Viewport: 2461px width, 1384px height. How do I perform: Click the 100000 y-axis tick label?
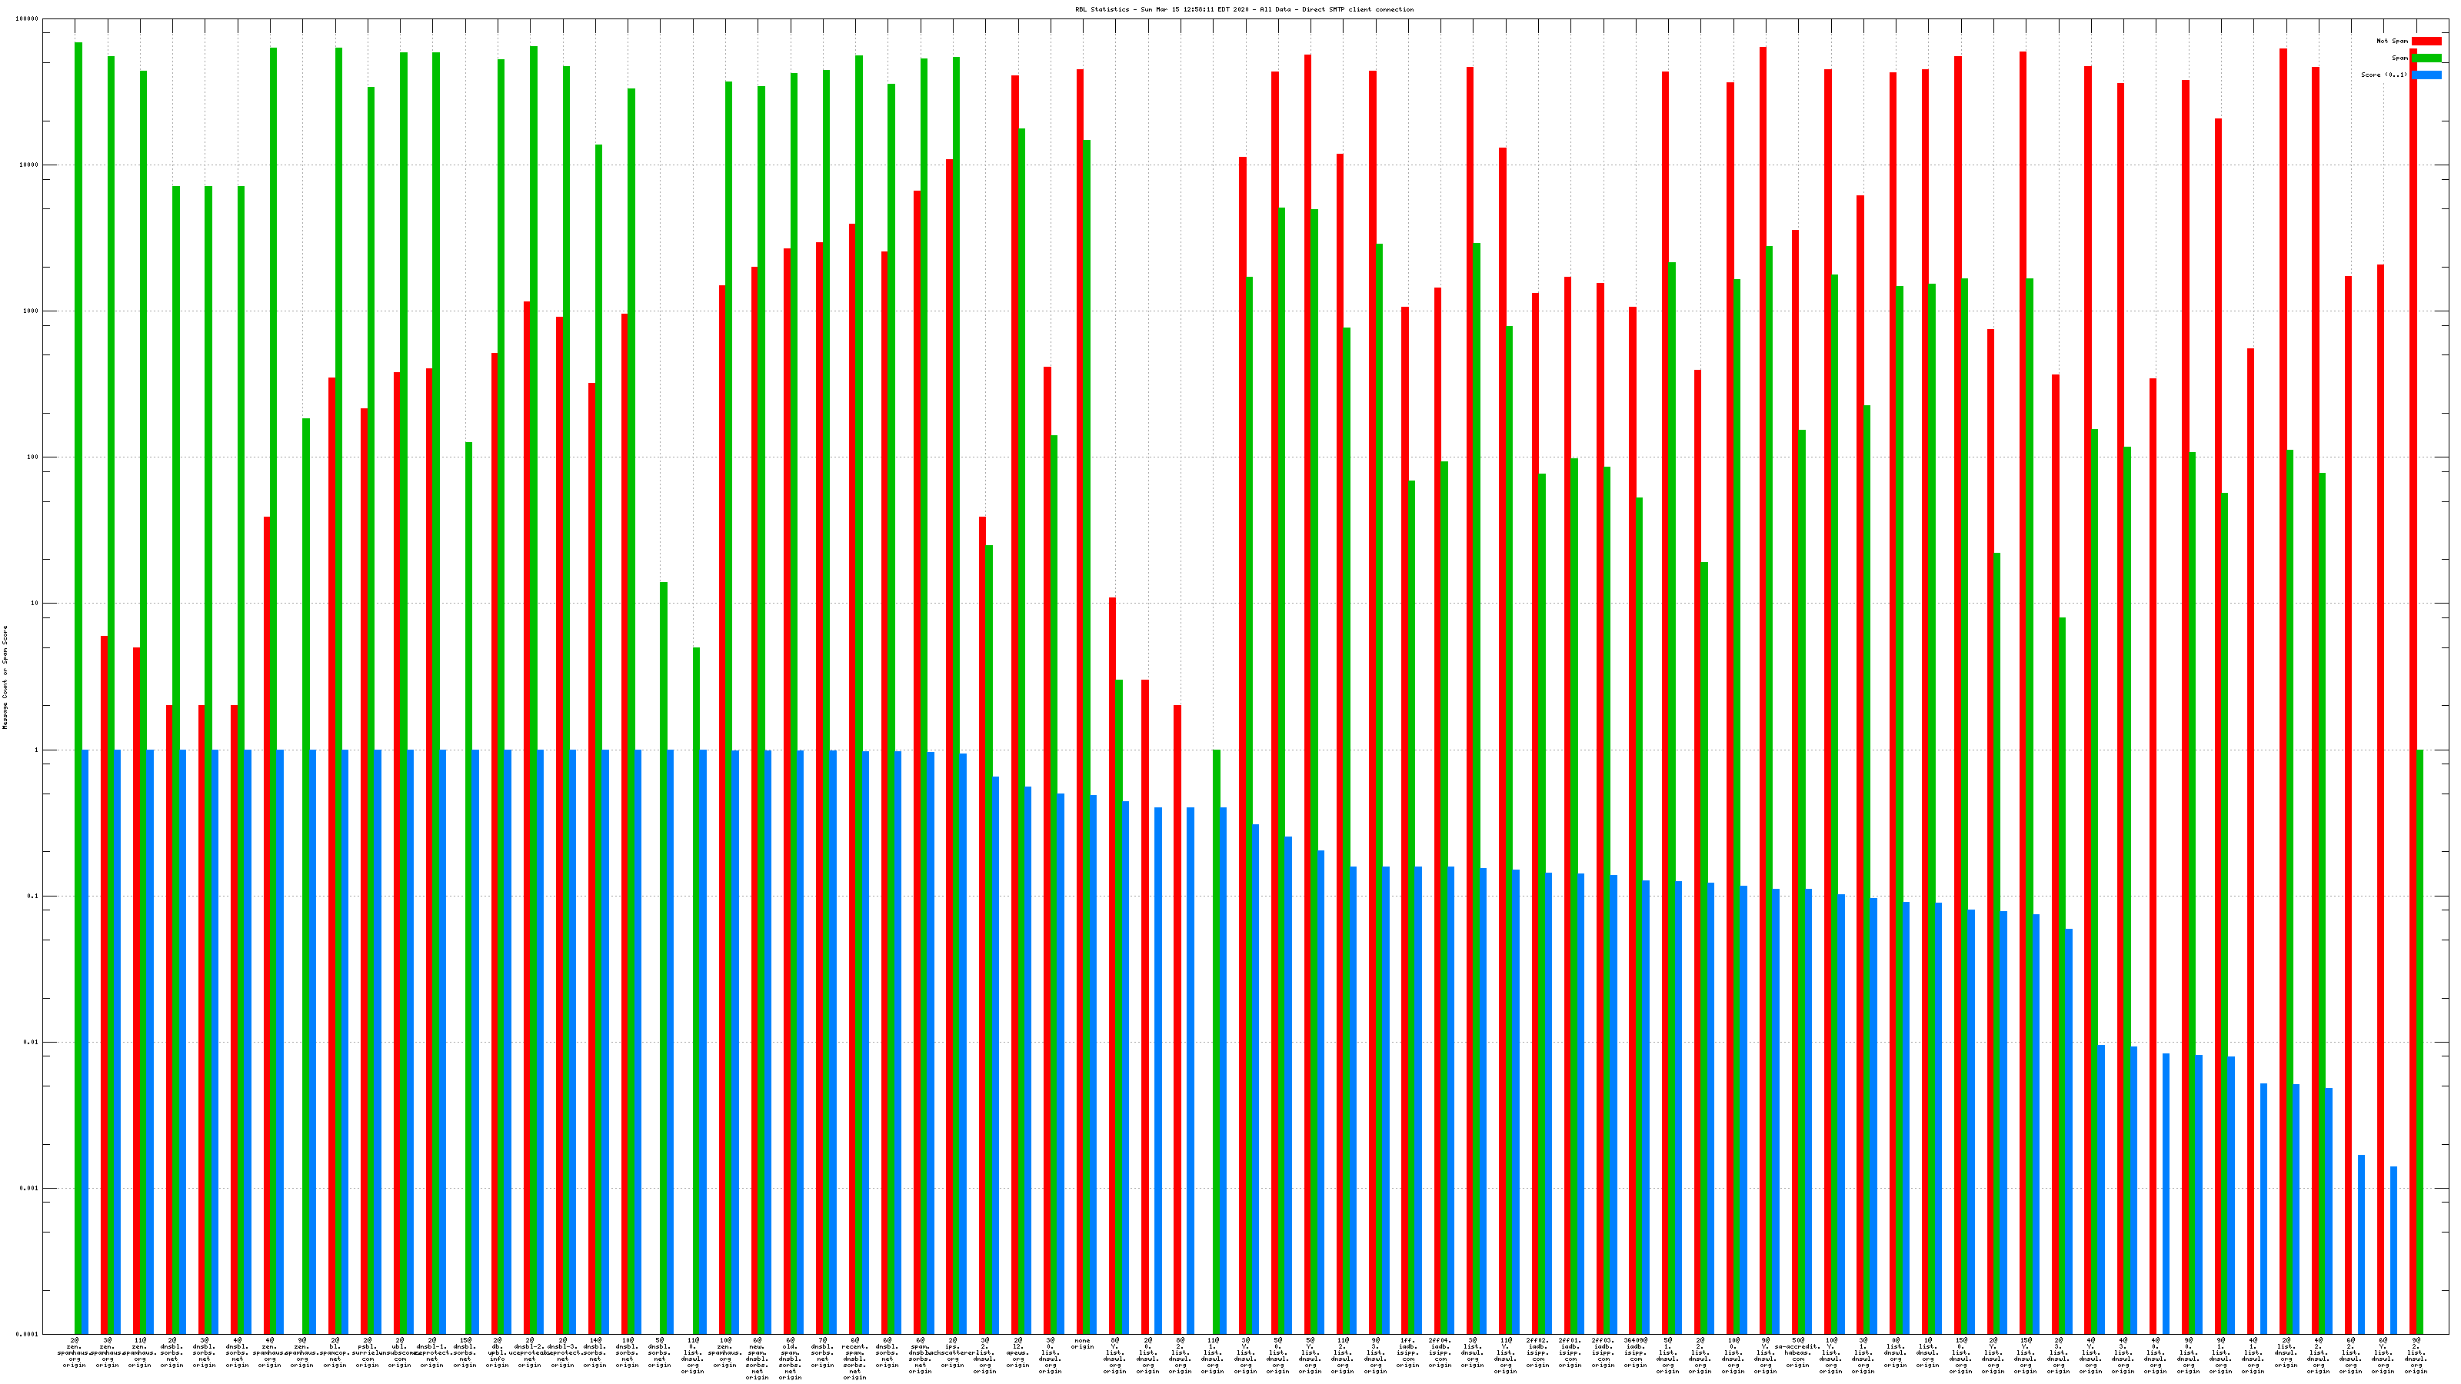(x=28, y=19)
